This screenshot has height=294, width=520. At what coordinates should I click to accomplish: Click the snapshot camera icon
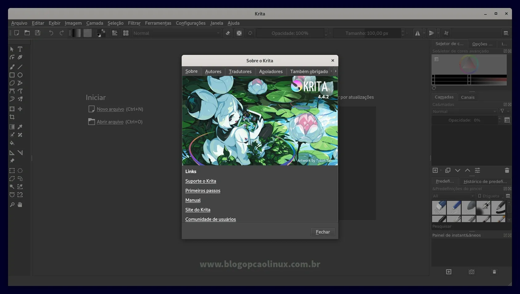pyautogui.click(x=472, y=272)
